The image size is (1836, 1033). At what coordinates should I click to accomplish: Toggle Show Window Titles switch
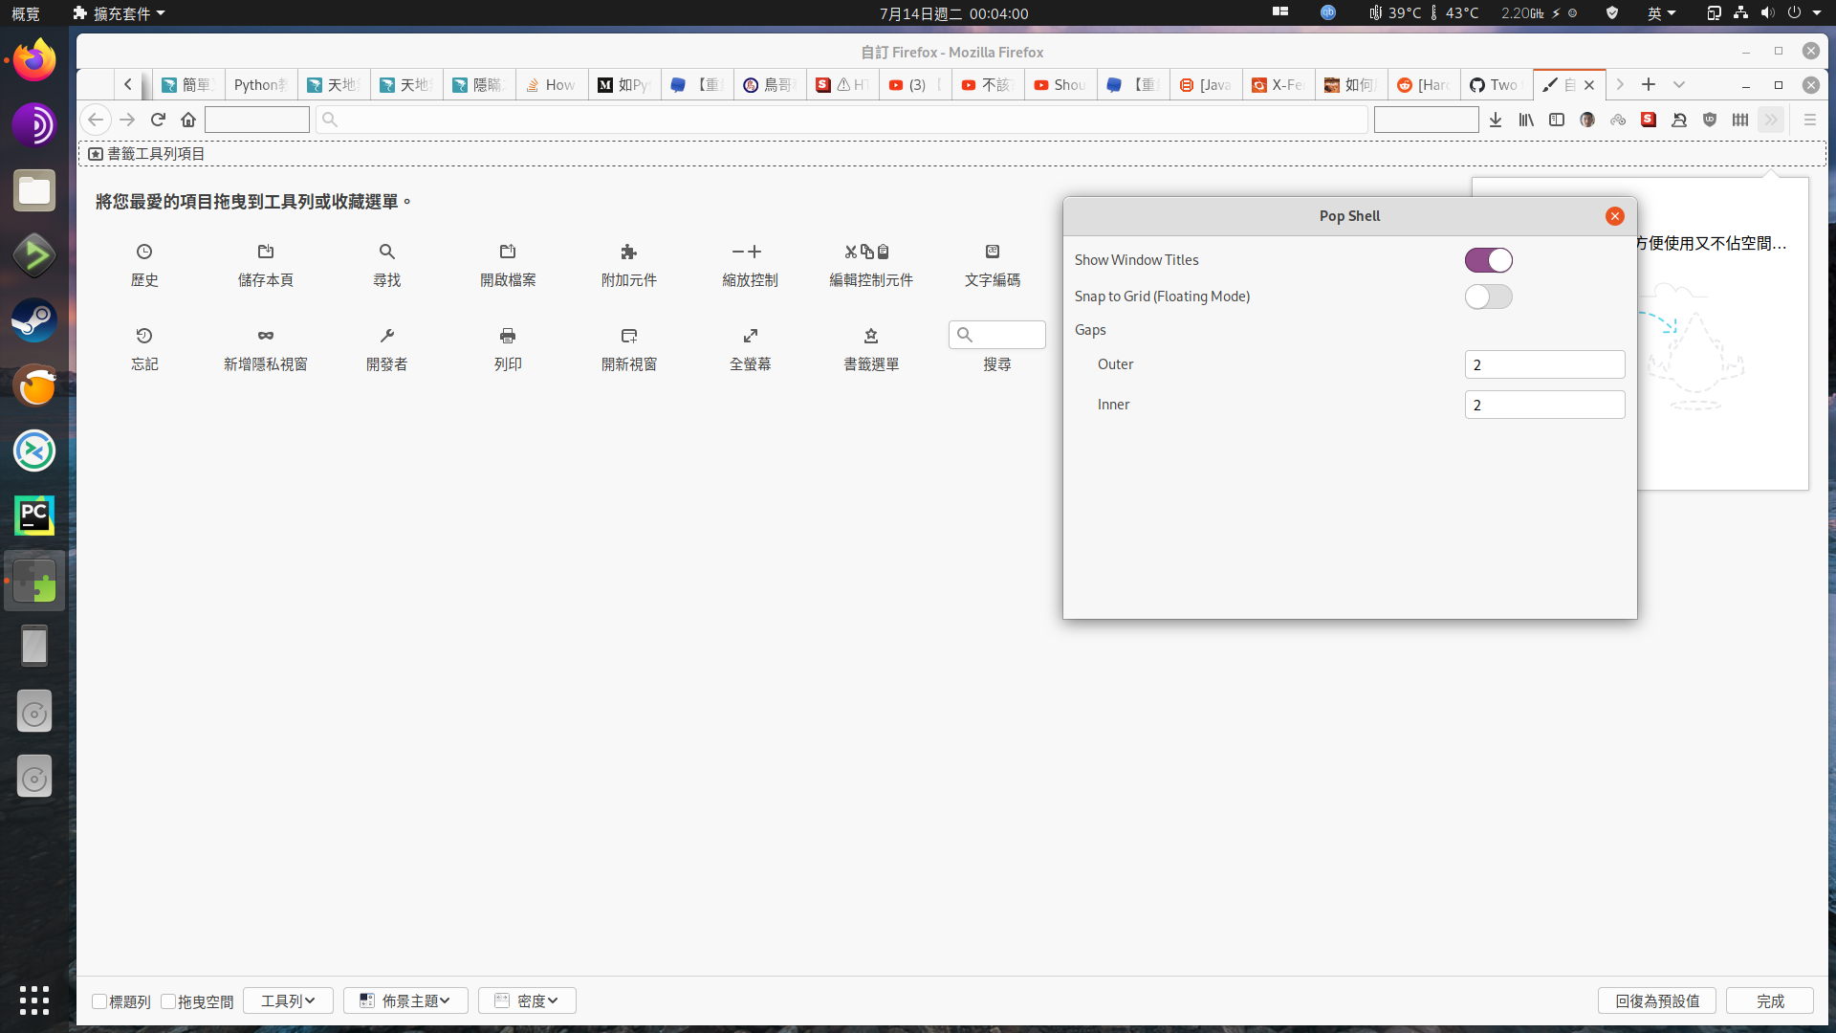[1489, 260]
